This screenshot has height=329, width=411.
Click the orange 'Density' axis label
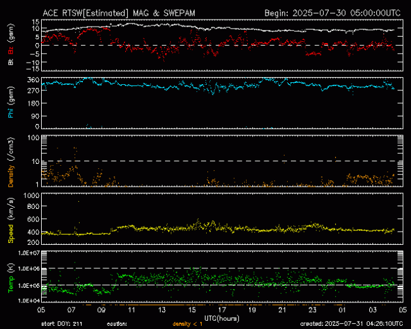[11, 176]
